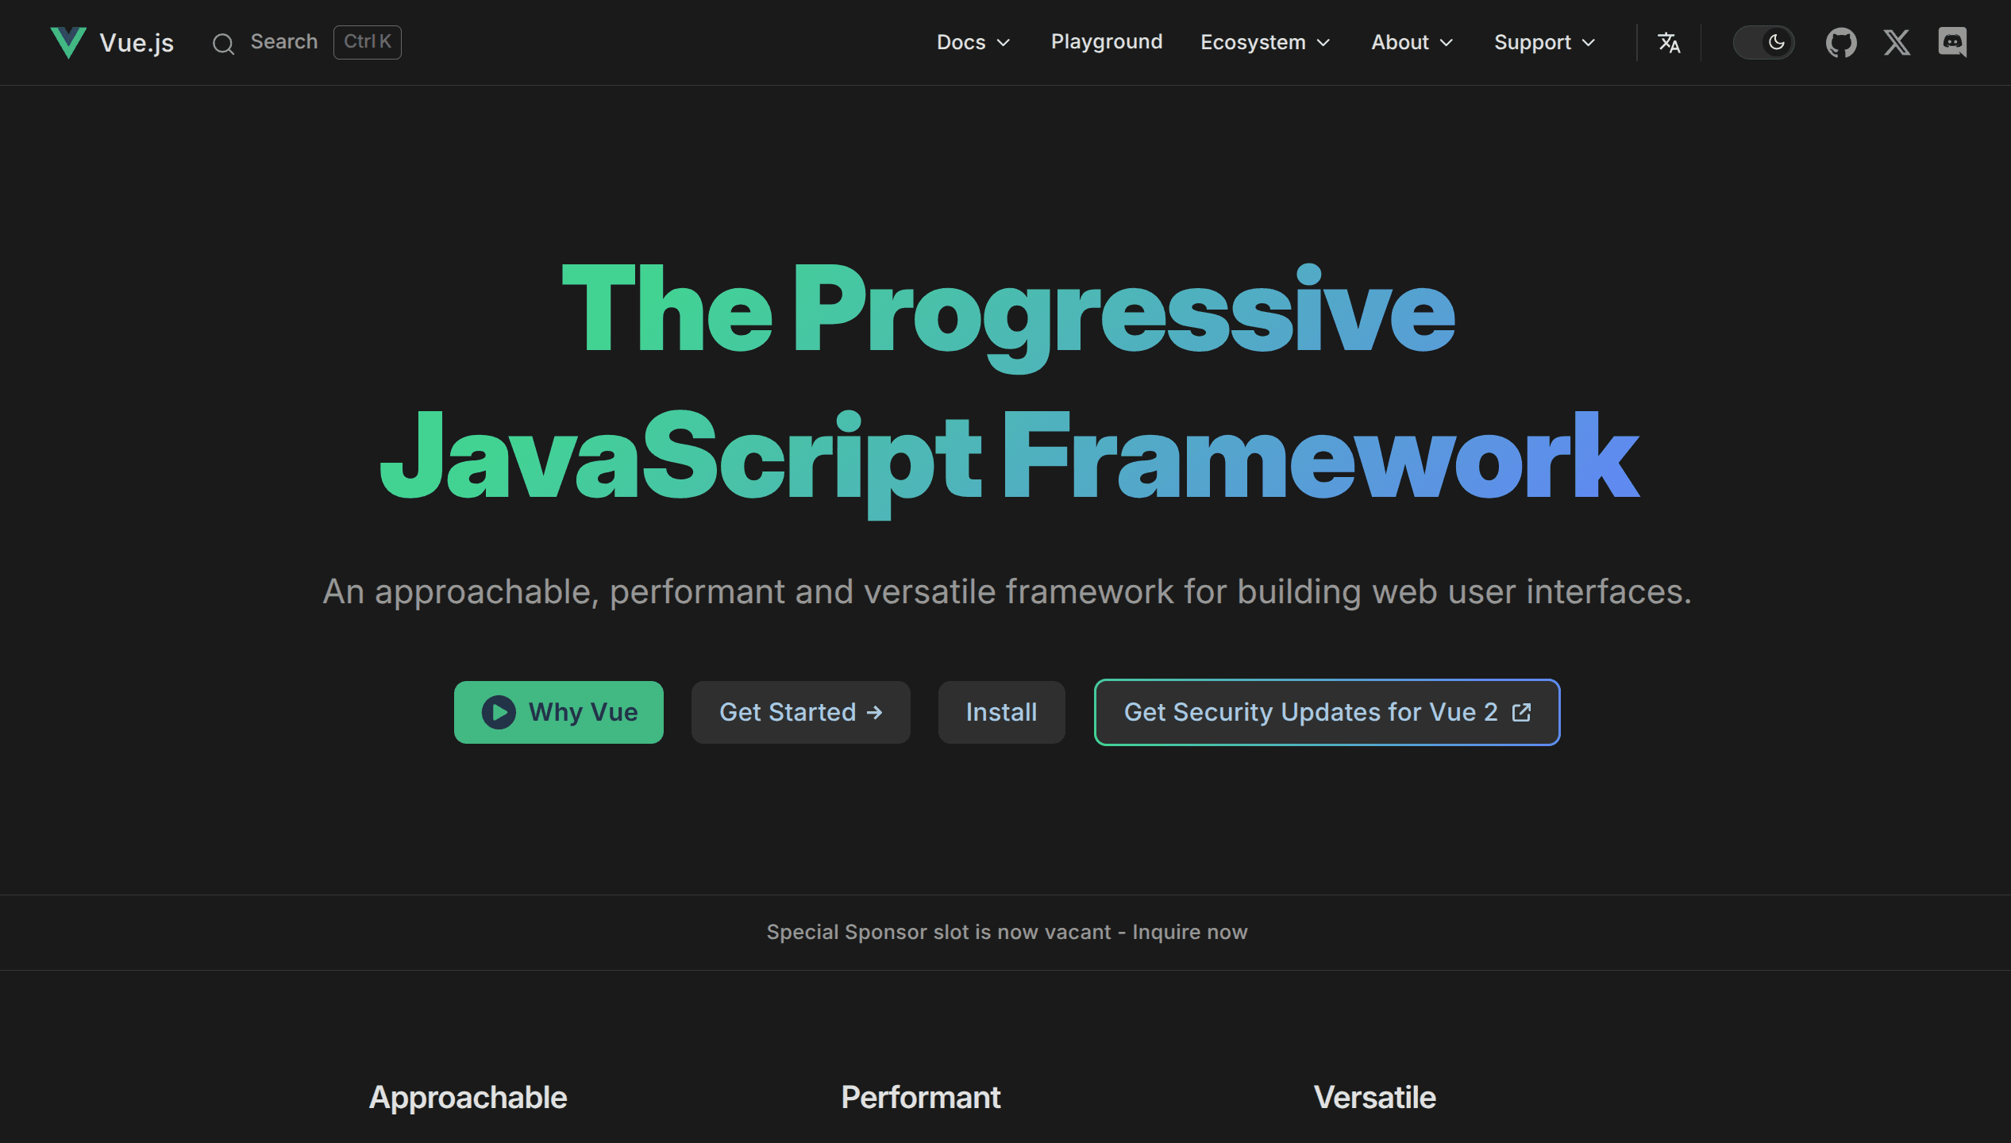Click the Install button
This screenshot has height=1143, width=2011.
[1002, 712]
